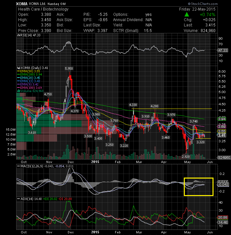Click the 3.610 October low label
This screenshot has height=235, width=231.
coord(32,132)
